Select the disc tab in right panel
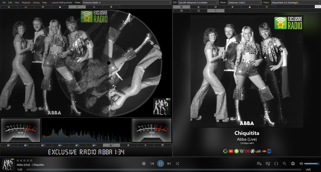Screen dimensions: 321x172 point(267,7)
